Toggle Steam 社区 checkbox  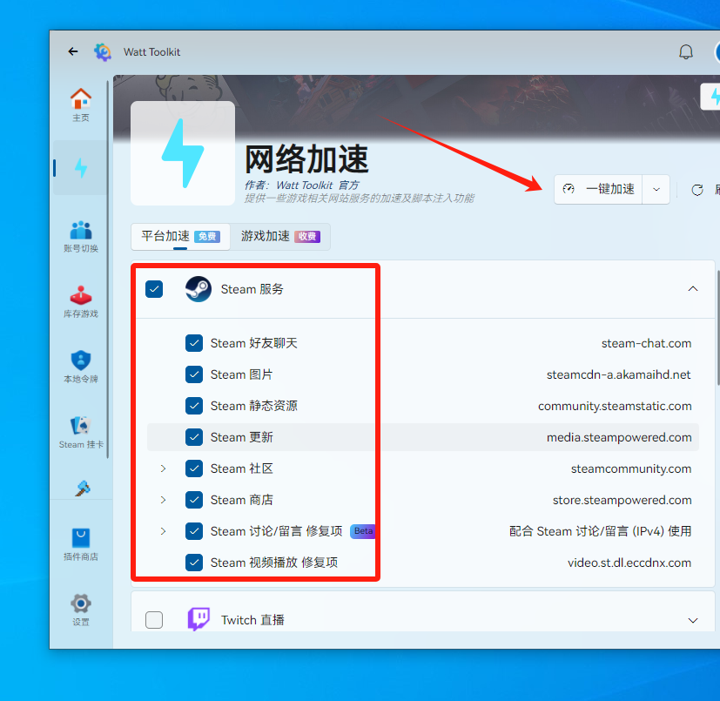pos(194,468)
